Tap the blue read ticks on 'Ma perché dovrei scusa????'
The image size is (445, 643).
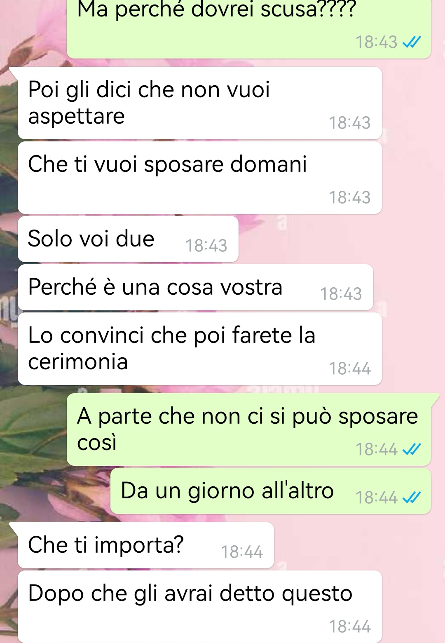(x=412, y=42)
